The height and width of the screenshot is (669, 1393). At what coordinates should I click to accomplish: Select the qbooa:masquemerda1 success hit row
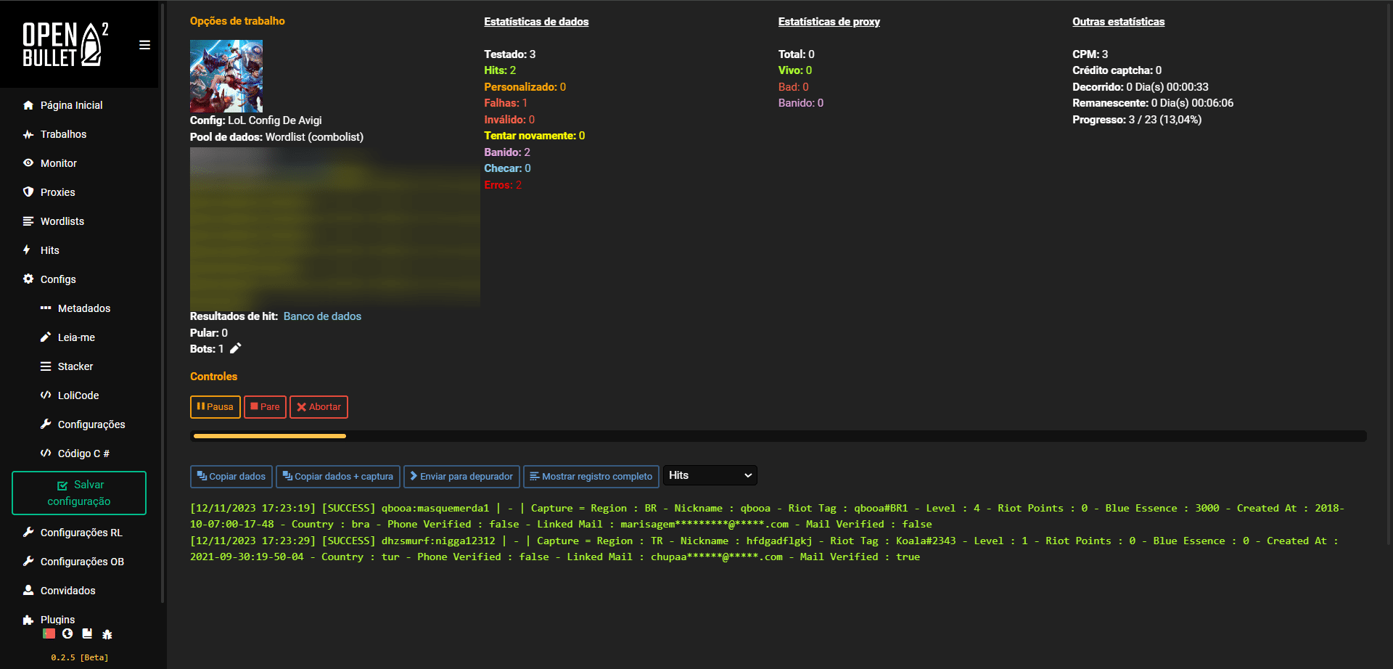click(x=768, y=516)
